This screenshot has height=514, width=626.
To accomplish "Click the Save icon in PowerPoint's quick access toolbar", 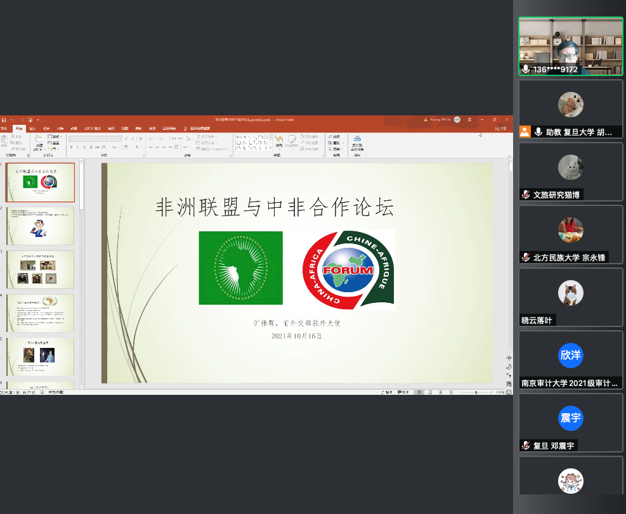I will [x=4, y=120].
